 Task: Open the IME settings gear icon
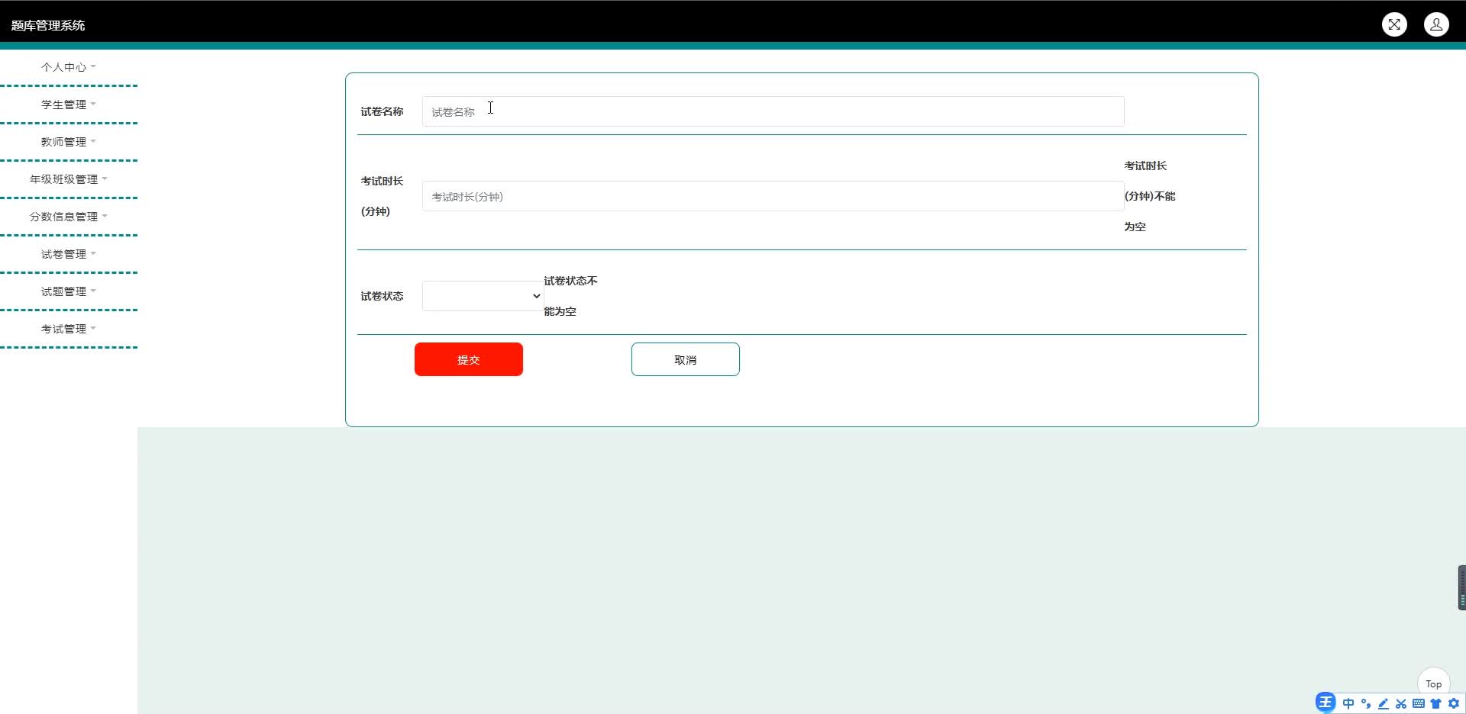pyautogui.click(x=1454, y=703)
